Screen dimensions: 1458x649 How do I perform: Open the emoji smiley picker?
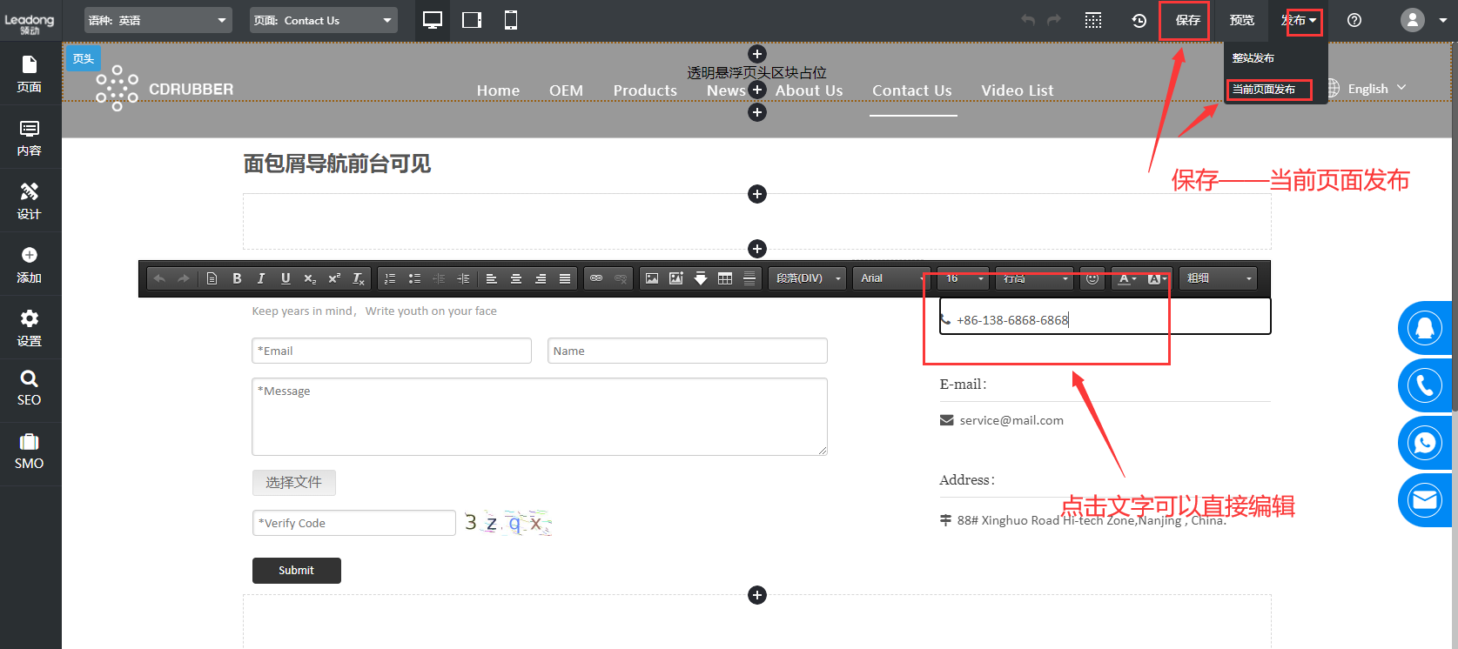tap(1092, 278)
